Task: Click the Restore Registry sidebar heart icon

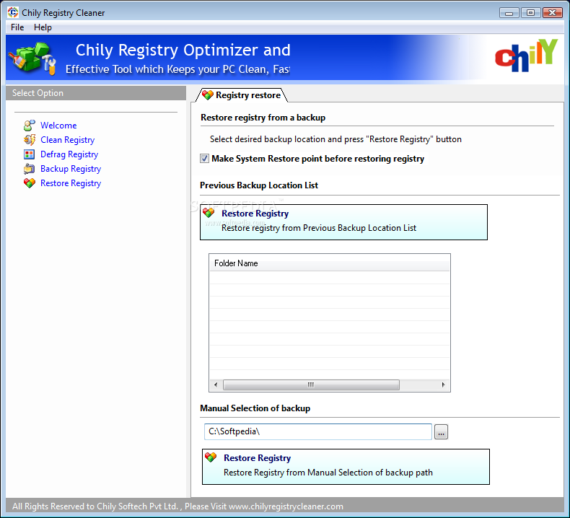Action: point(30,183)
